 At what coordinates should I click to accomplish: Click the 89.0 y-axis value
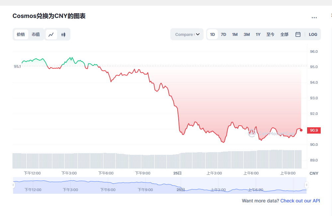pos(314,160)
